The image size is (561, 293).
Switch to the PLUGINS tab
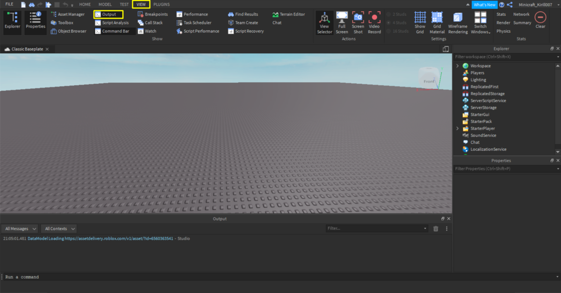161,4
